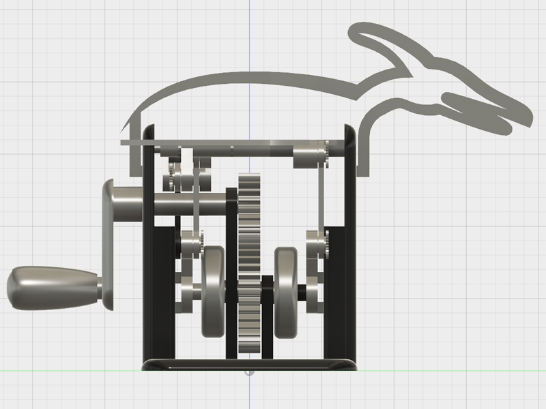Select the large central spur gear
546x409 pixels.
pos(249,264)
